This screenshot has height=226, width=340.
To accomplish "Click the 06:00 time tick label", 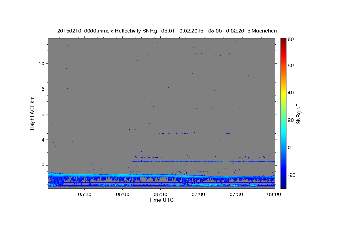I will point(123,194).
